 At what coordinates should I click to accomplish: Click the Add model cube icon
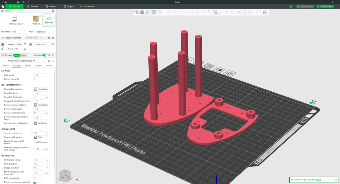136,12
